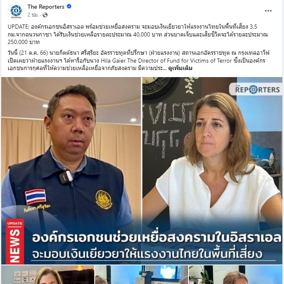
Task: Open the three-dot post options menu
Action: tap(268, 11)
